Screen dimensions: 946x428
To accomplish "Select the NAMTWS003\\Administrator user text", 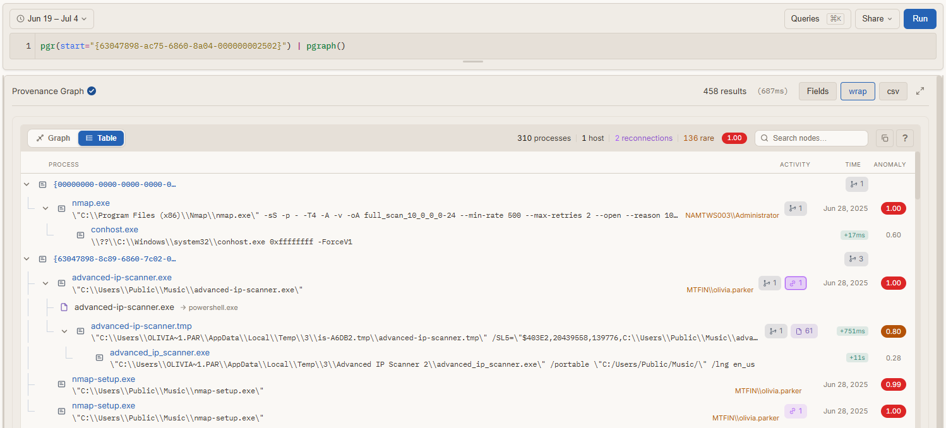I will [732, 215].
